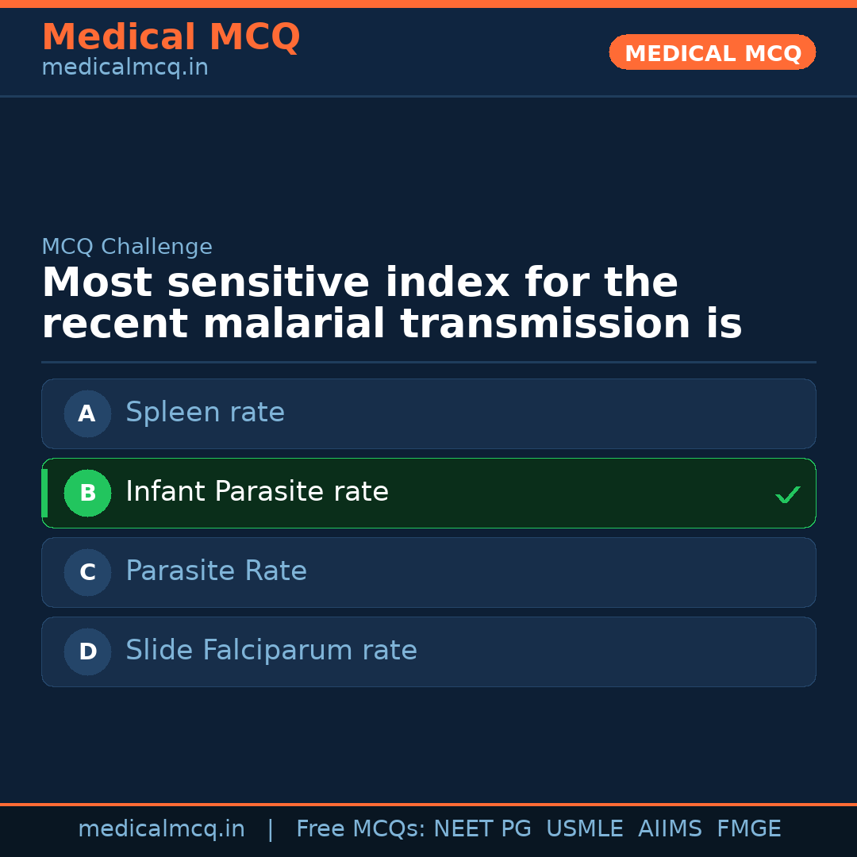Click the green checkmark on answer B
The image size is (857, 857).
coord(787,494)
